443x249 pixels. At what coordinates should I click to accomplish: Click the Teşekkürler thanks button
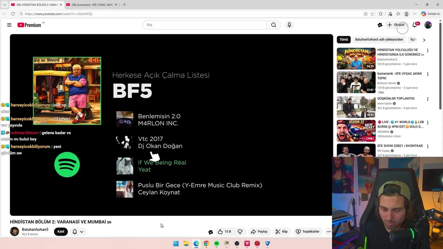pyautogui.click(x=307, y=232)
